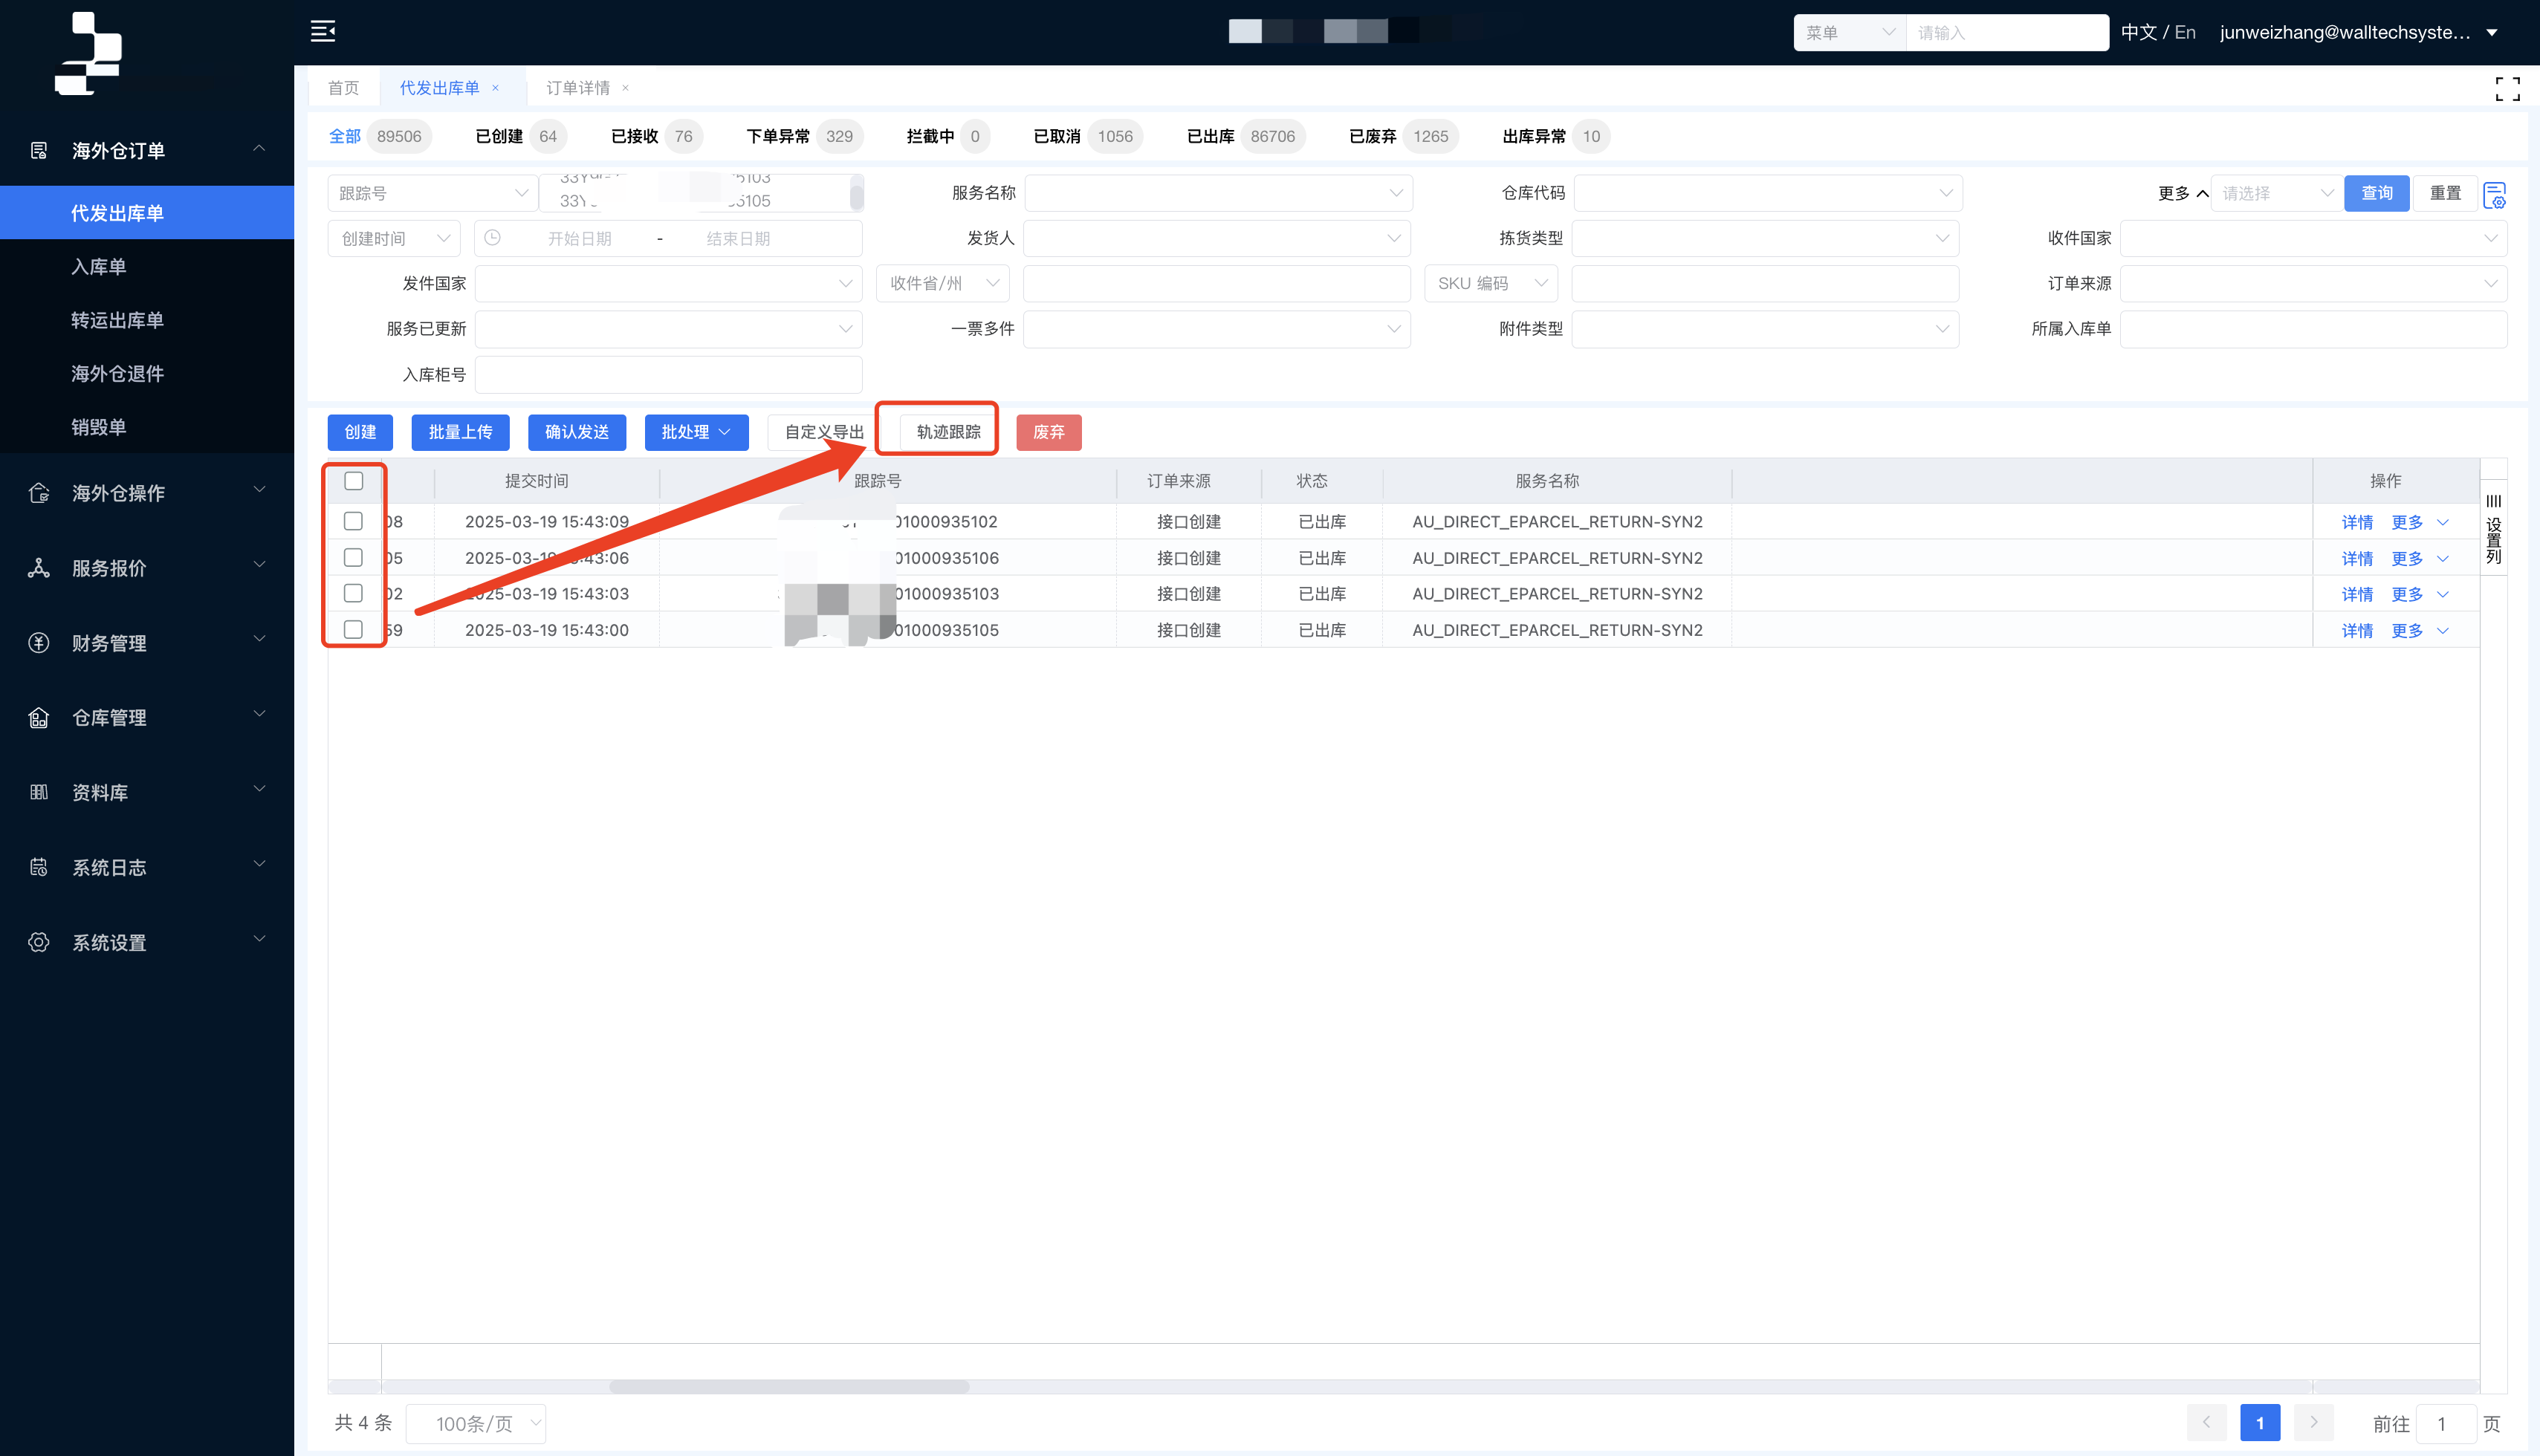Click the 系统设置 gear icon
This screenshot has height=1456, width=2540.
pos(39,942)
